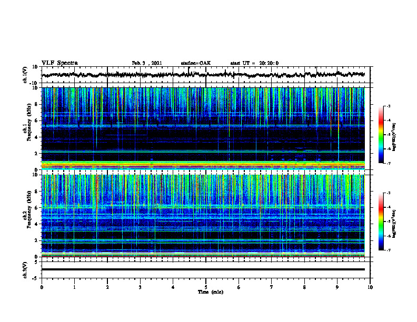Click the "8" kHz tick on ch.1 frequency axis
417x322 pixels.
click(36, 104)
